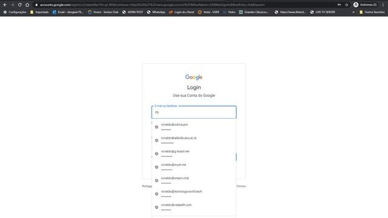This screenshot has width=388, height=218.
Task: Click the address bar URL
Action: tap(152, 5)
